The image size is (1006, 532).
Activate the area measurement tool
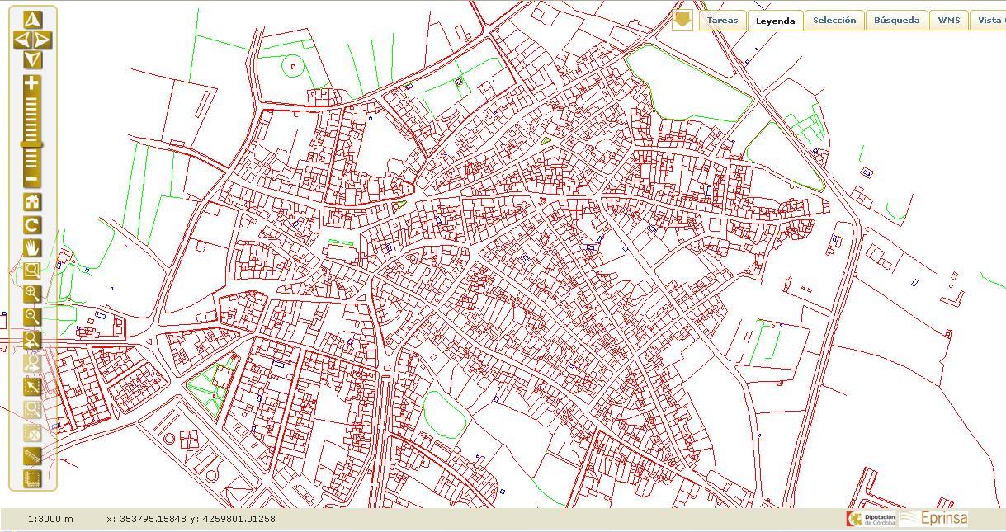pyautogui.click(x=31, y=478)
